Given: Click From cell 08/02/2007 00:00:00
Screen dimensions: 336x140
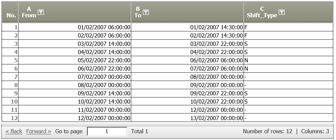Looking at the screenshot, I should pos(75,85).
